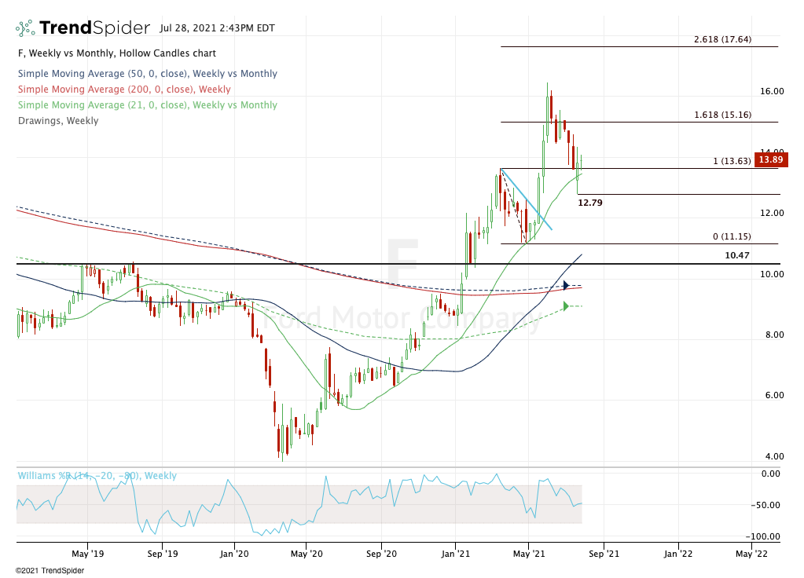The image size is (804, 578).
Task: Click the 8.00 price axis label
Action: 775,335
